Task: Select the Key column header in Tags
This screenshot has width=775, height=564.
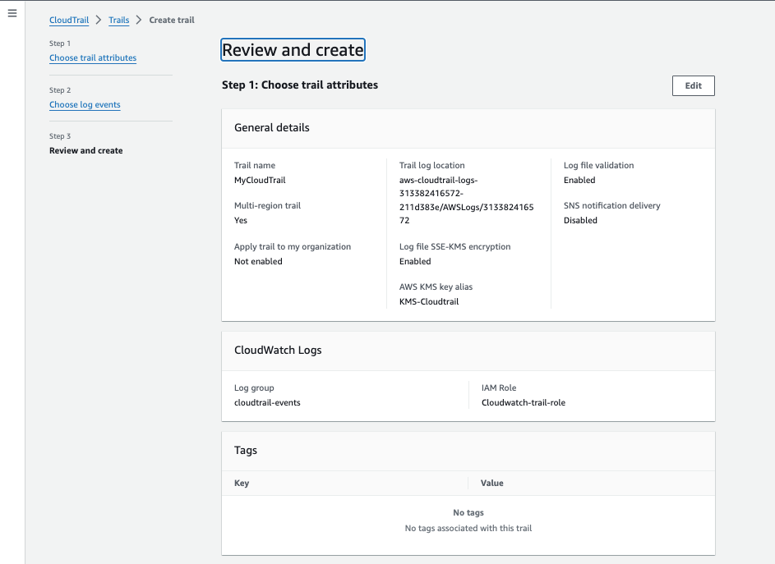Action: click(241, 483)
